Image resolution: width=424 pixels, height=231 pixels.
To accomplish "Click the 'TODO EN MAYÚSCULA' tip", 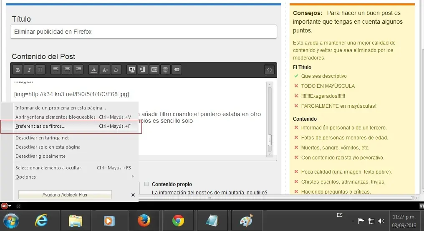I will (x=328, y=86).
